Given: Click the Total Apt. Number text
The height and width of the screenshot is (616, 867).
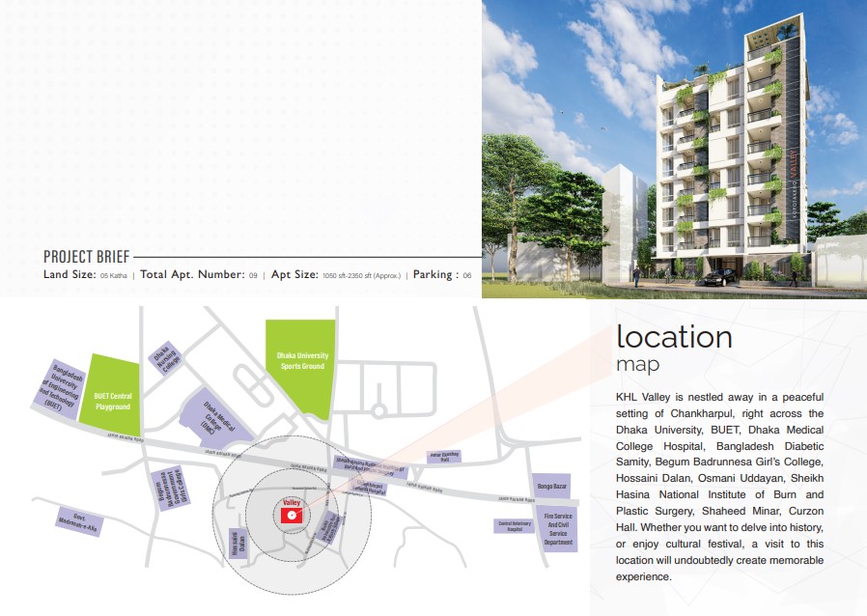Looking at the screenshot, I should [192, 274].
